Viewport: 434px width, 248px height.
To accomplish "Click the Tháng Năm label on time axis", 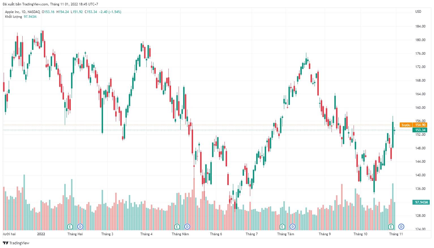I will point(180,234).
